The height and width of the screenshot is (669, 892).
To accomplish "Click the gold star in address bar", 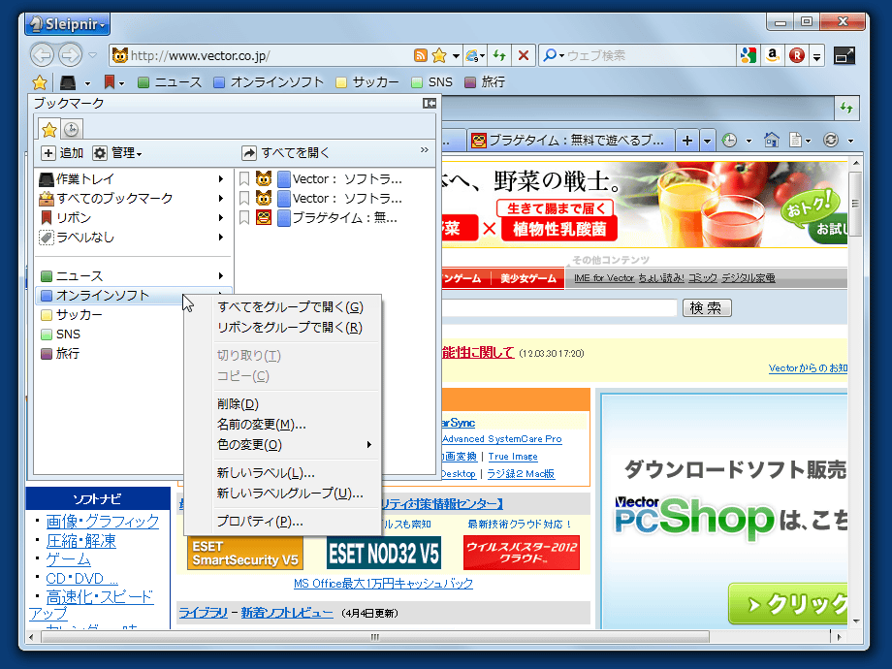I will point(438,55).
